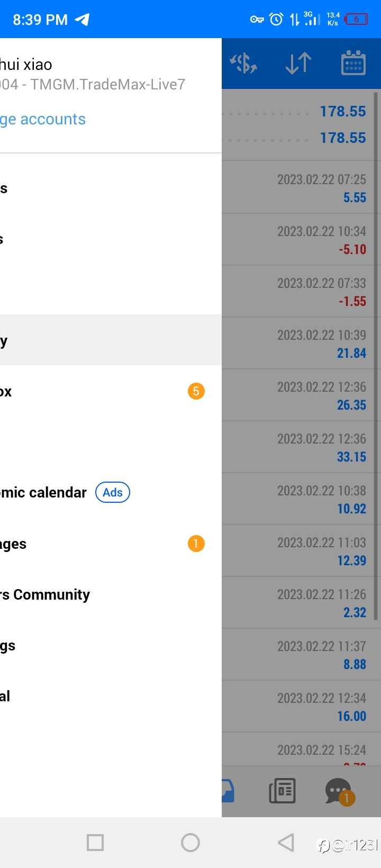This screenshot has height=868, width=381.
Task: Open the manage accounts link
Action: [43, 119]
